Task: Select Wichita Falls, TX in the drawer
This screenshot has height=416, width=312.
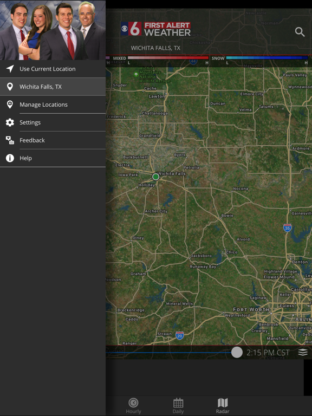Action: pyautogui.click(x=53, y=87)
